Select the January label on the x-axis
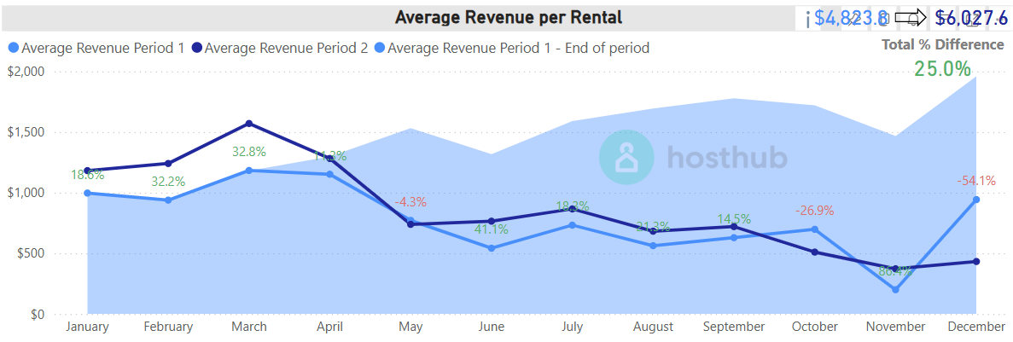Image resolution: width=1013 pixels, height=342 pixels. pyautogui.click(x=87, y=327)
